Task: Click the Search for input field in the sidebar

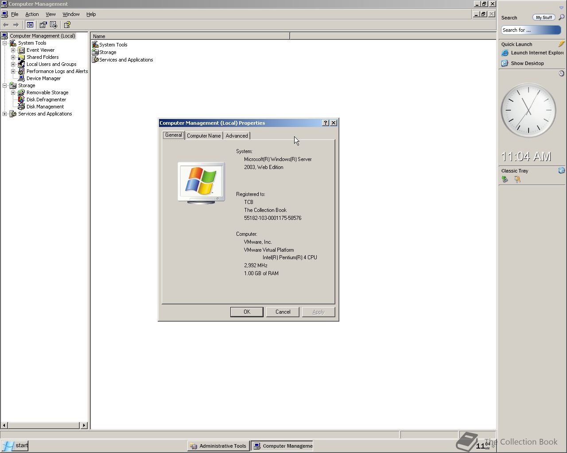Action: [x=531, y=30]
